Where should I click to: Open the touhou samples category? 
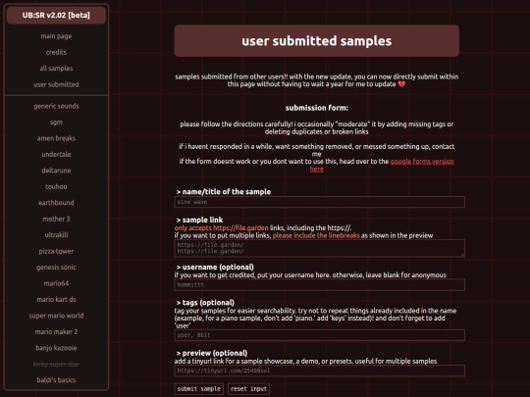click(x=56, y=186)
